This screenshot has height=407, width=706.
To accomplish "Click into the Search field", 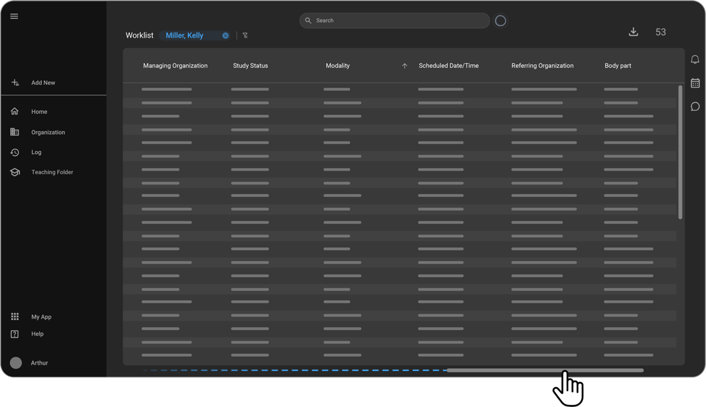I will tap(394, 20).
